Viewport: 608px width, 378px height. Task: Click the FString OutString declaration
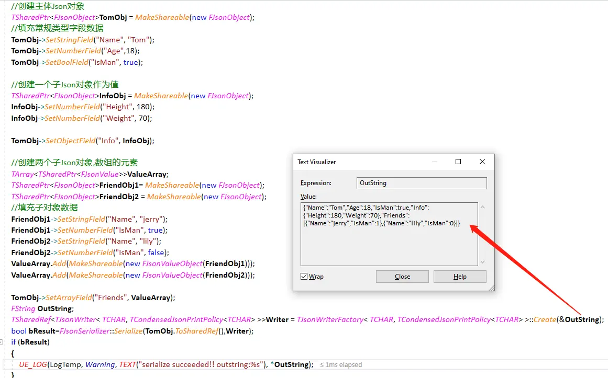pyautogui.click(x=42, y=308)
